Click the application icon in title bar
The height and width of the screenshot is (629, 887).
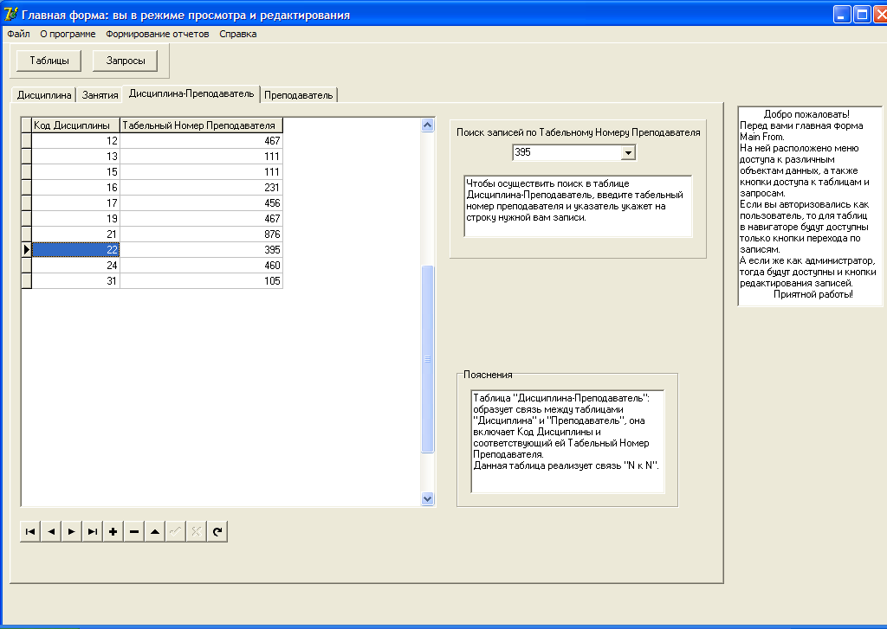pos(10,14)
